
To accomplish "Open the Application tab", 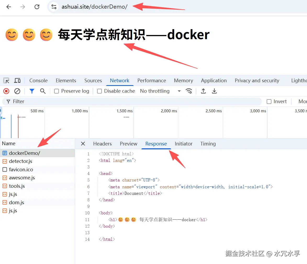I will point(214,80).
